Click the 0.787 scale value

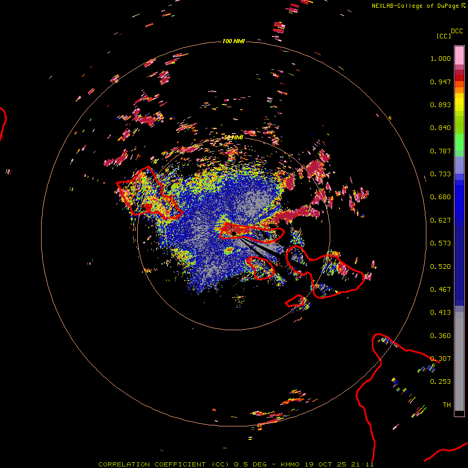click(x=440, y=151)
